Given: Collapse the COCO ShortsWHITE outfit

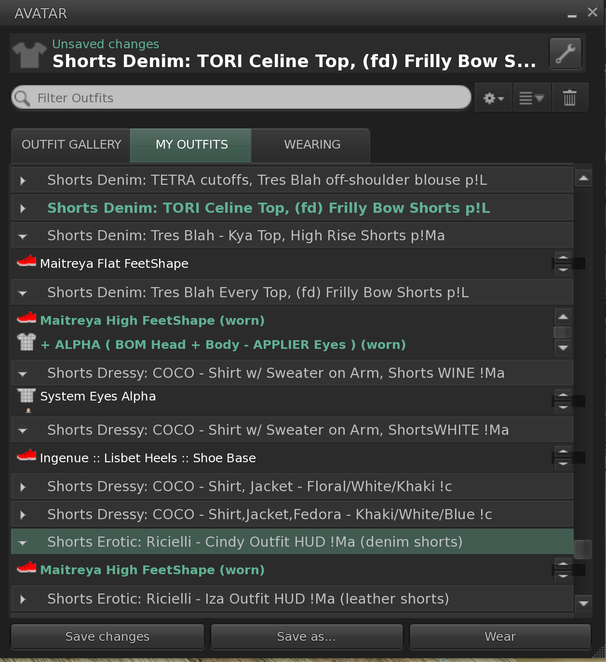Looking at the screenshot, I should pos(23,430).
